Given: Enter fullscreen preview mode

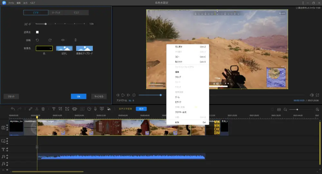Looking at the screenshot, I should click(x=317, y=95).
